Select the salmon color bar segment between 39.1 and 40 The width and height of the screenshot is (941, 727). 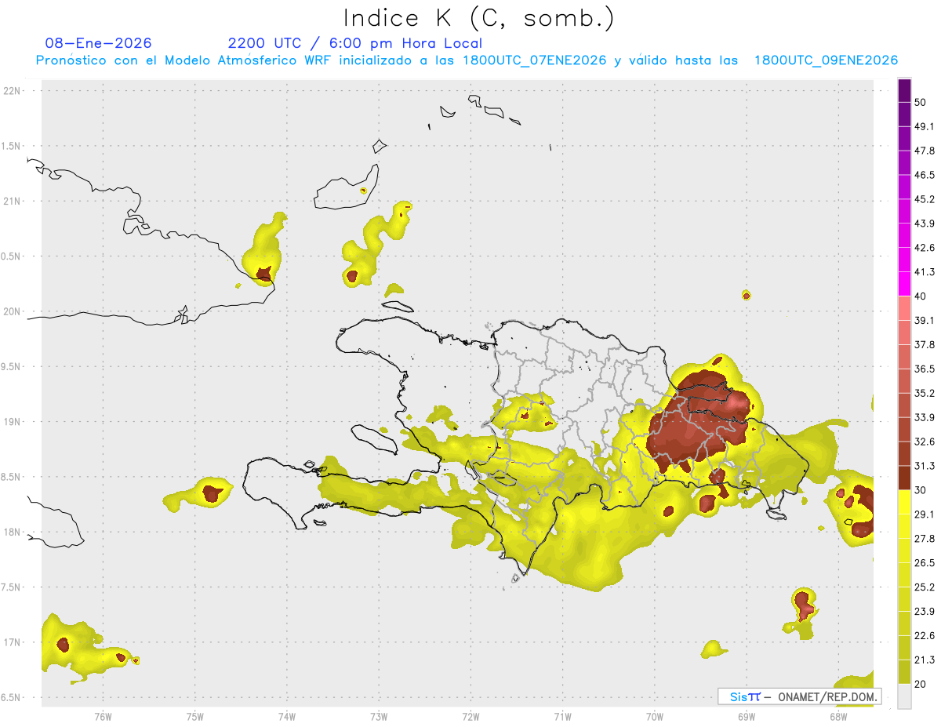click(904, 308)
